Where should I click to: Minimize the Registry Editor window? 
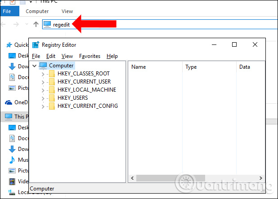tap(214, 44)
